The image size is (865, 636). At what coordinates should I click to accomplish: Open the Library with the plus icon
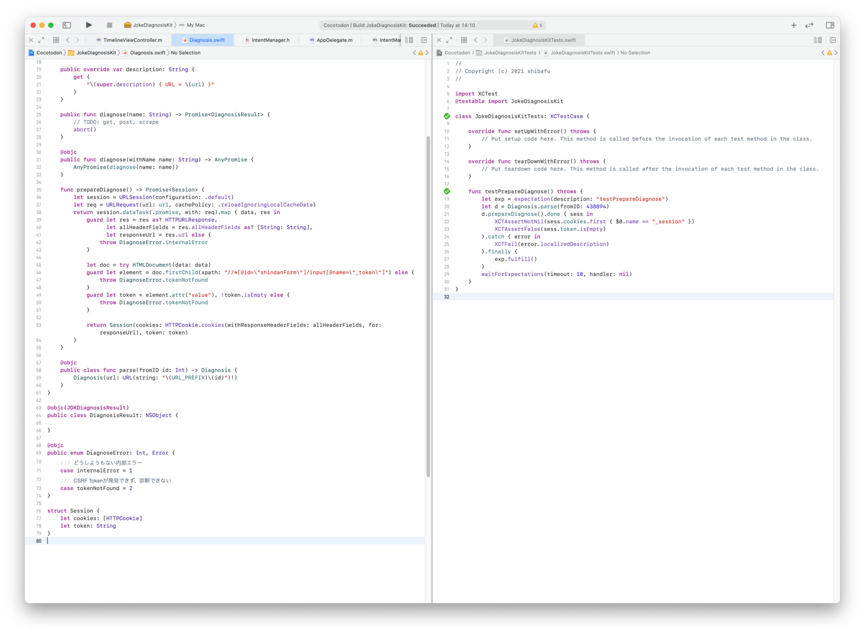(x=793, y=25)
